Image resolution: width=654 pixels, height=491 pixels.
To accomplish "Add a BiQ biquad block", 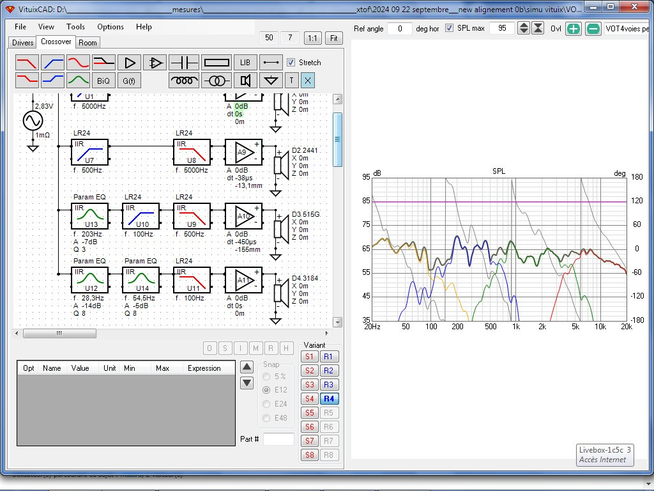I will click(103, 81).
